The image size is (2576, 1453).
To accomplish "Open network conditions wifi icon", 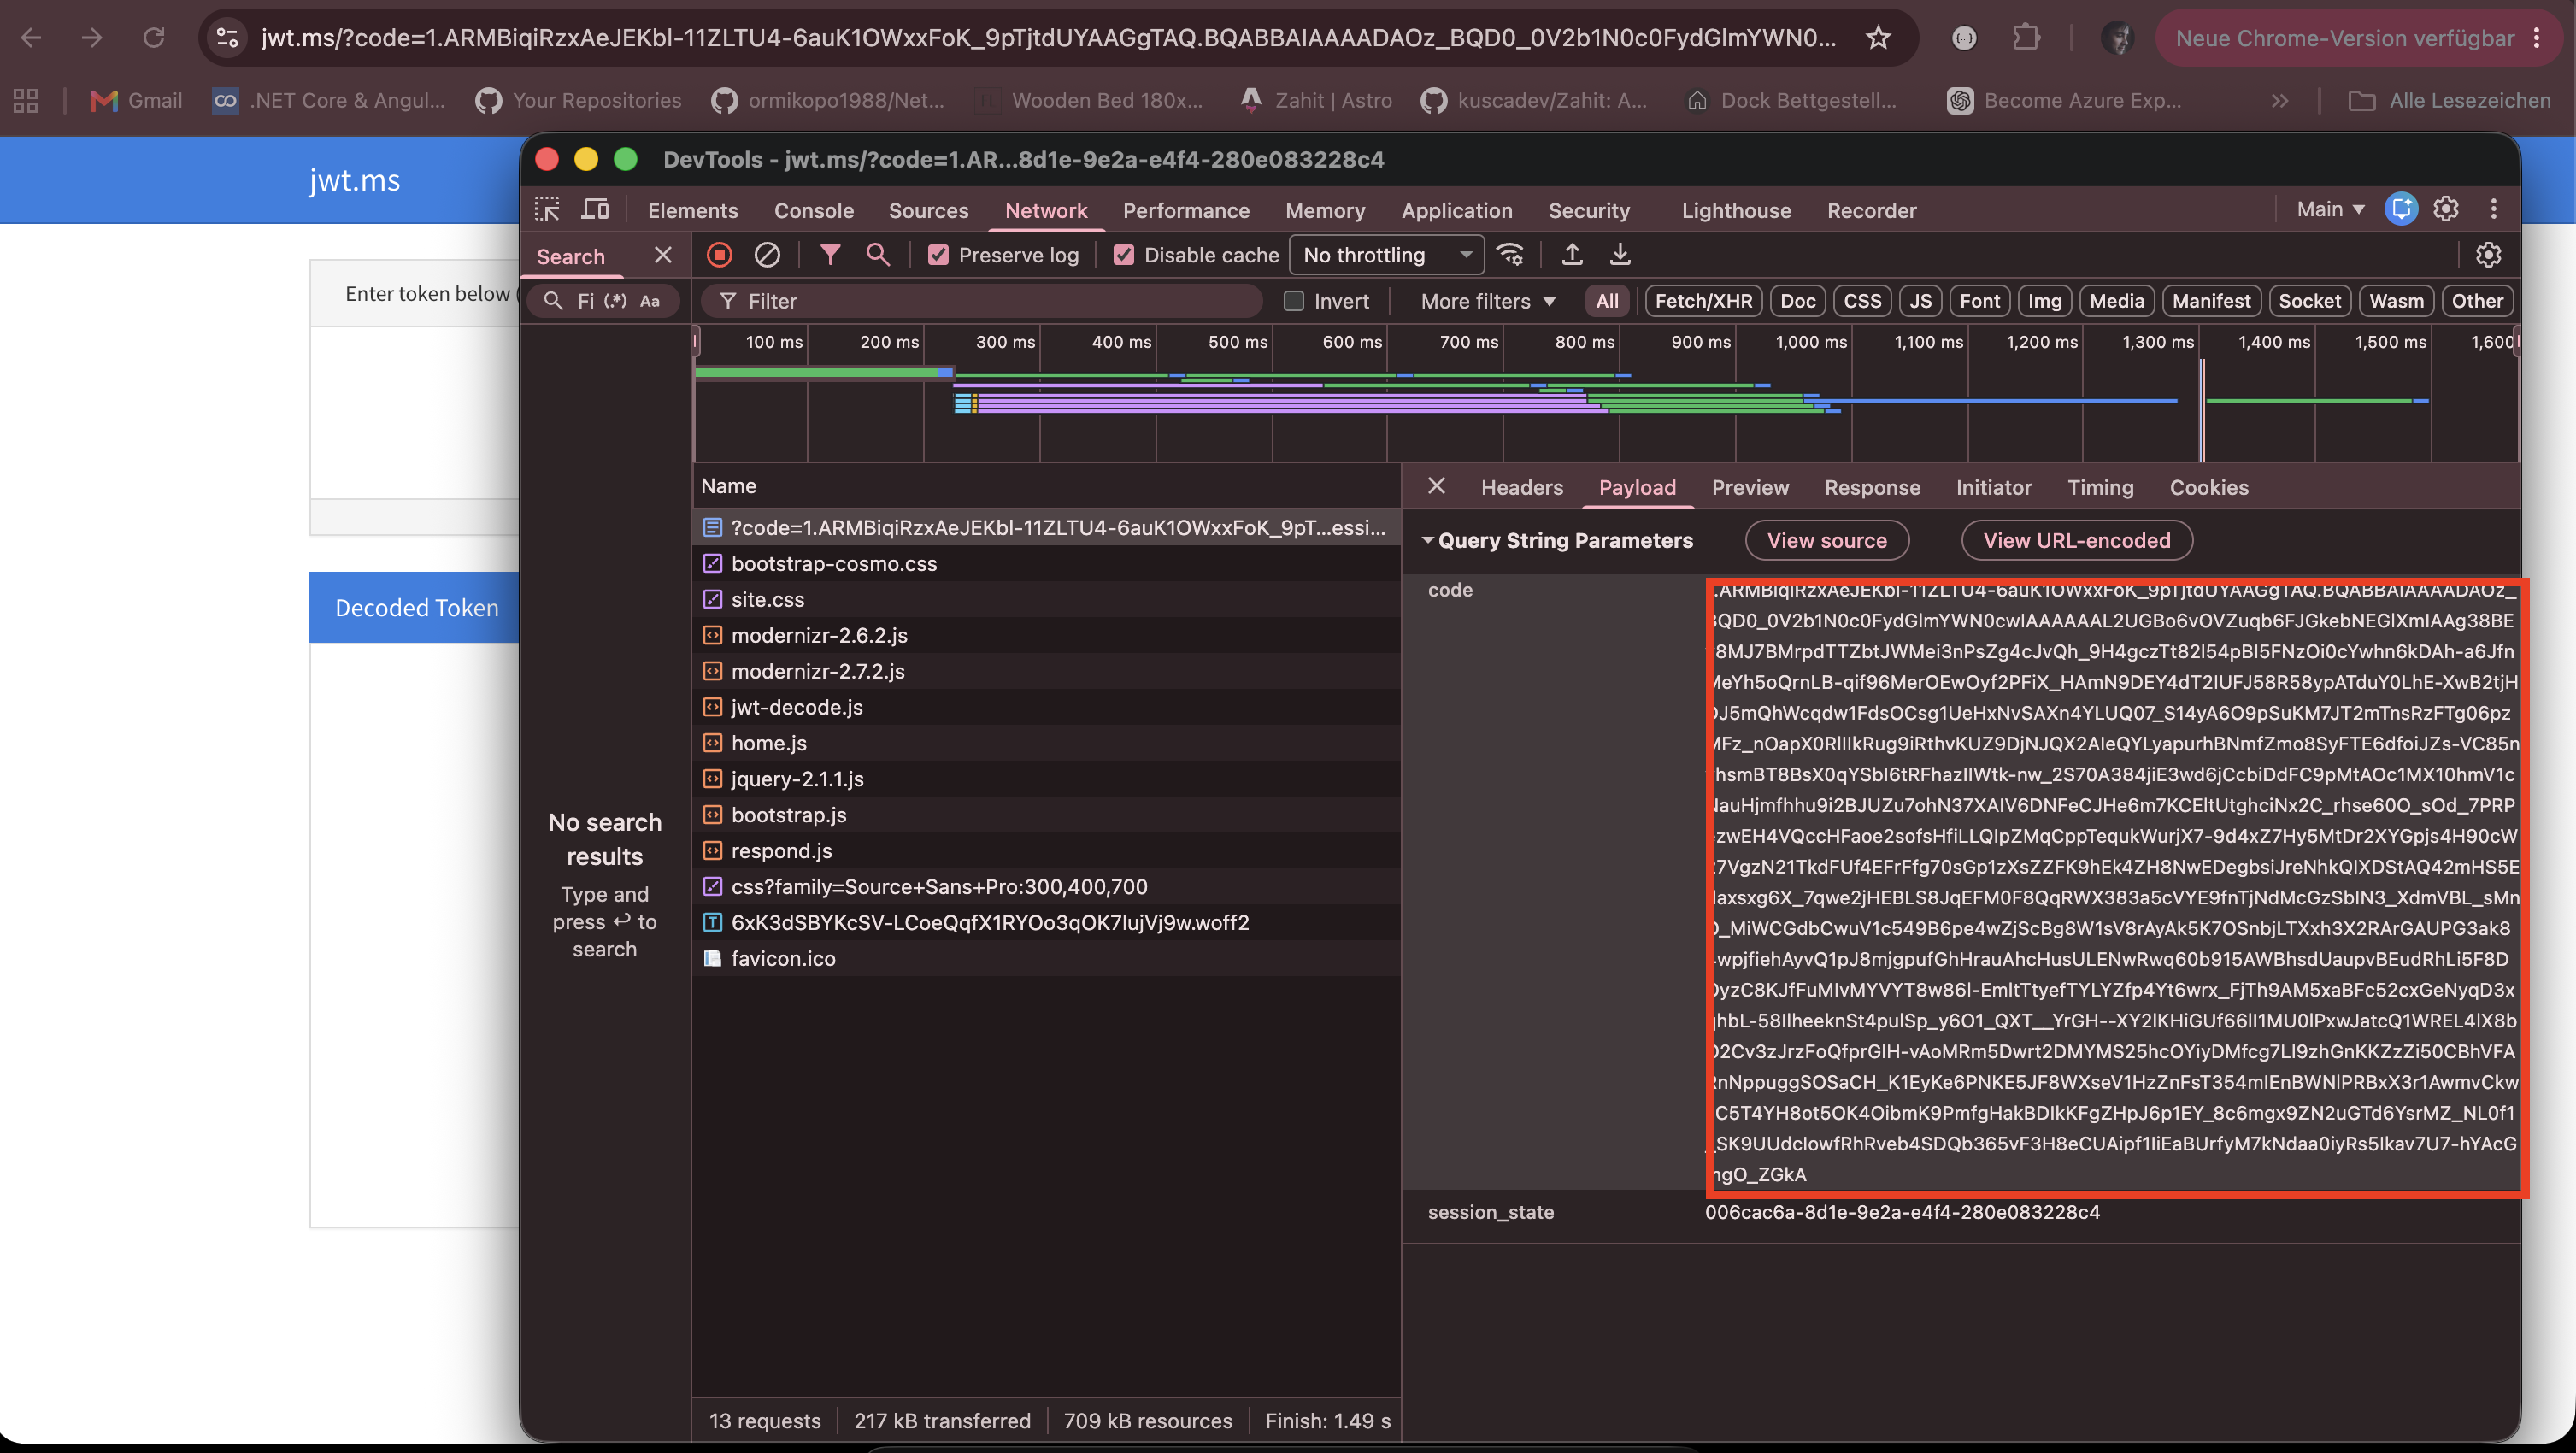I will click(1511, 255).
